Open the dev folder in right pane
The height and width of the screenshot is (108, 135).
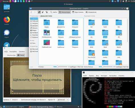[x=119, y=23]
